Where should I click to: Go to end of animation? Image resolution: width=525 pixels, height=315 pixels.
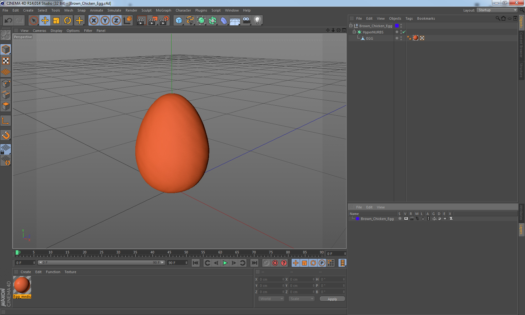coord(254,263)
